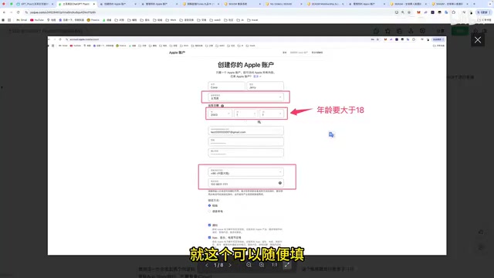
Task: Open the 地图 bookmark
Action: [52, 20]
